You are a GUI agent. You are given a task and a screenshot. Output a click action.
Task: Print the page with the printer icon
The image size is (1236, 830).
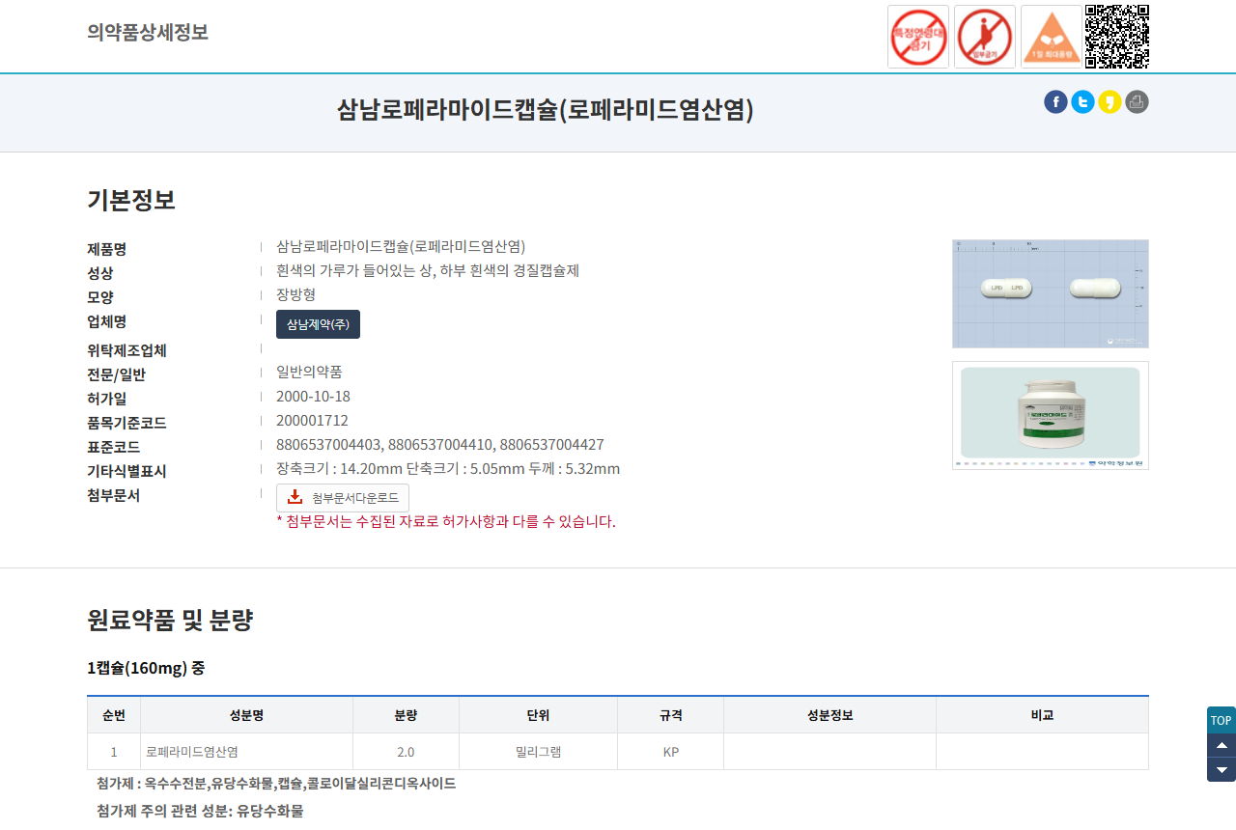pos(1137,102)
